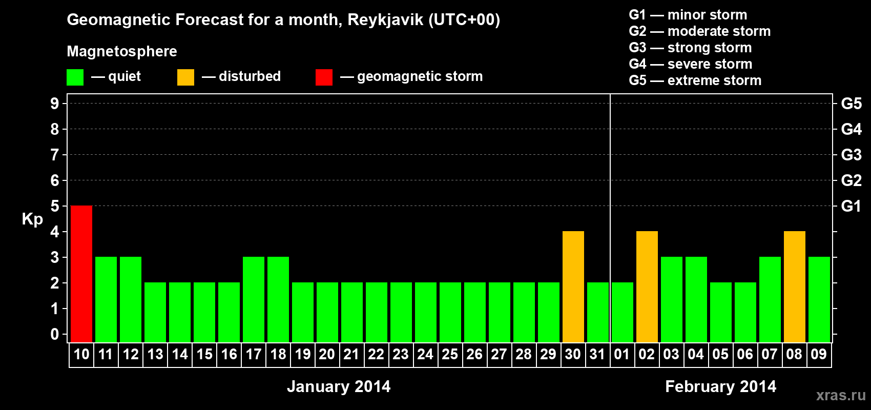Click the 'geomagnetic storm' legend label
This screenshot has height=410, width=871.
coord(420,76)
